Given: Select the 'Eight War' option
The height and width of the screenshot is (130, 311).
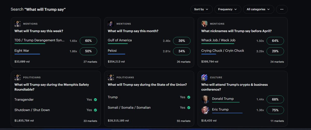Looking at the screenshot, I should (x=22, y=51).
